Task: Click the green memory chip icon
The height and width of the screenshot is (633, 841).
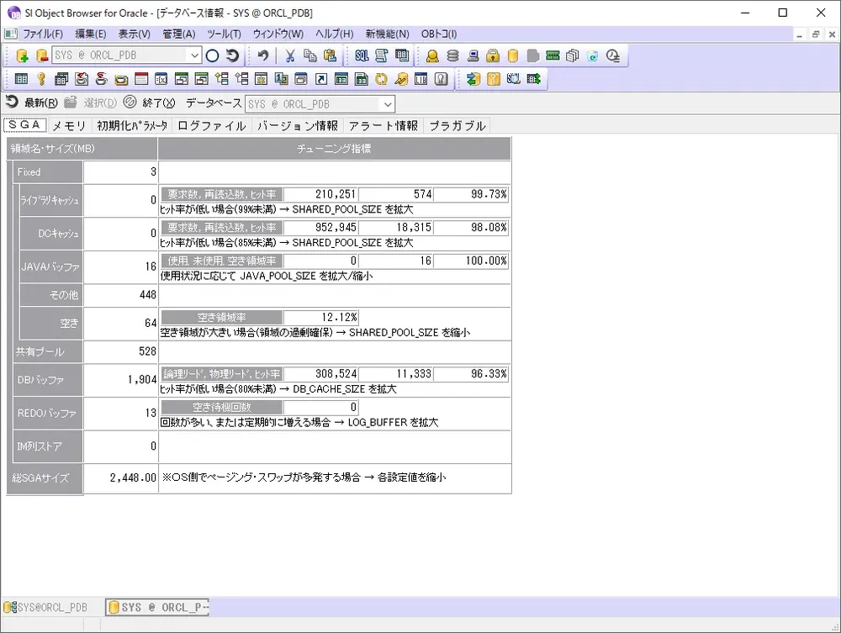Action: [x=553, y=55]
